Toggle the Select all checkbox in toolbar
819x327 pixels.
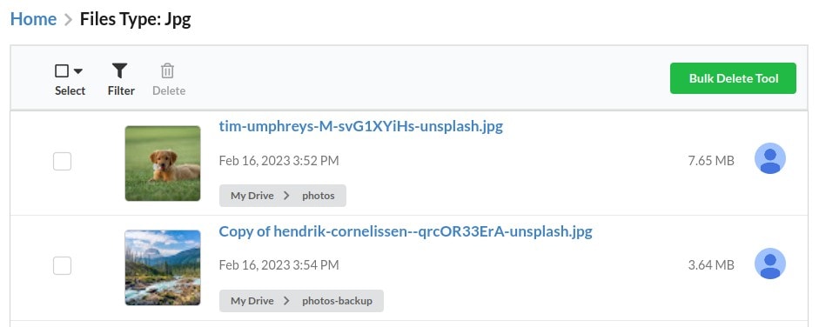coord(62,70)
